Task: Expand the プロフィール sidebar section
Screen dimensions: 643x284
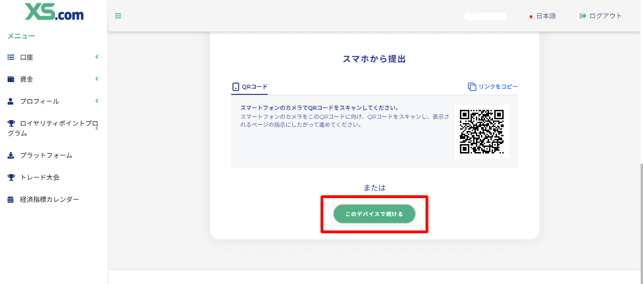Action: coord(96,101)
